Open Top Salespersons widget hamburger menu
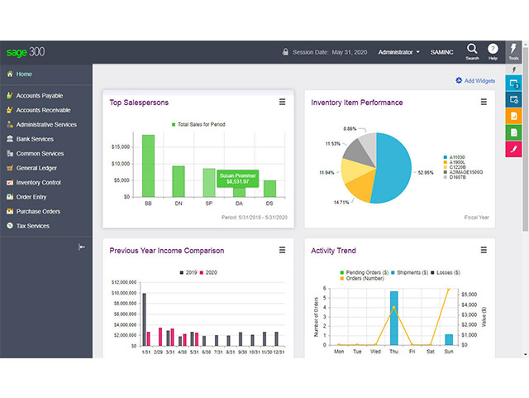 coord(282,102)
